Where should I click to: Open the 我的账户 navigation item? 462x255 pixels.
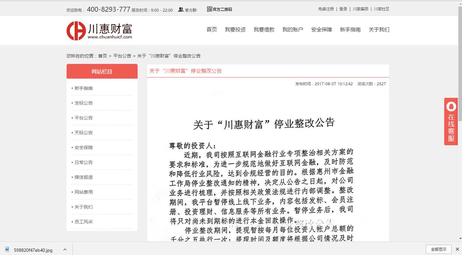point(292,30)
